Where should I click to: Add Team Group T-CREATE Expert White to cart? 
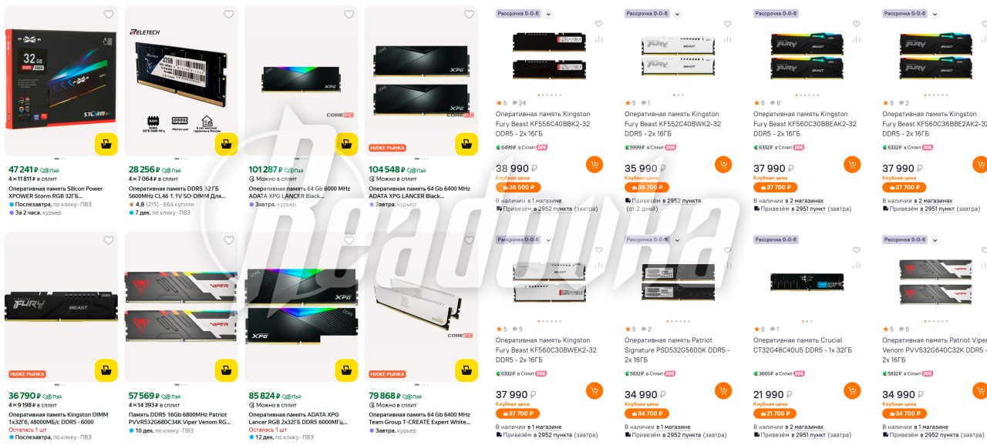point(467,370)
